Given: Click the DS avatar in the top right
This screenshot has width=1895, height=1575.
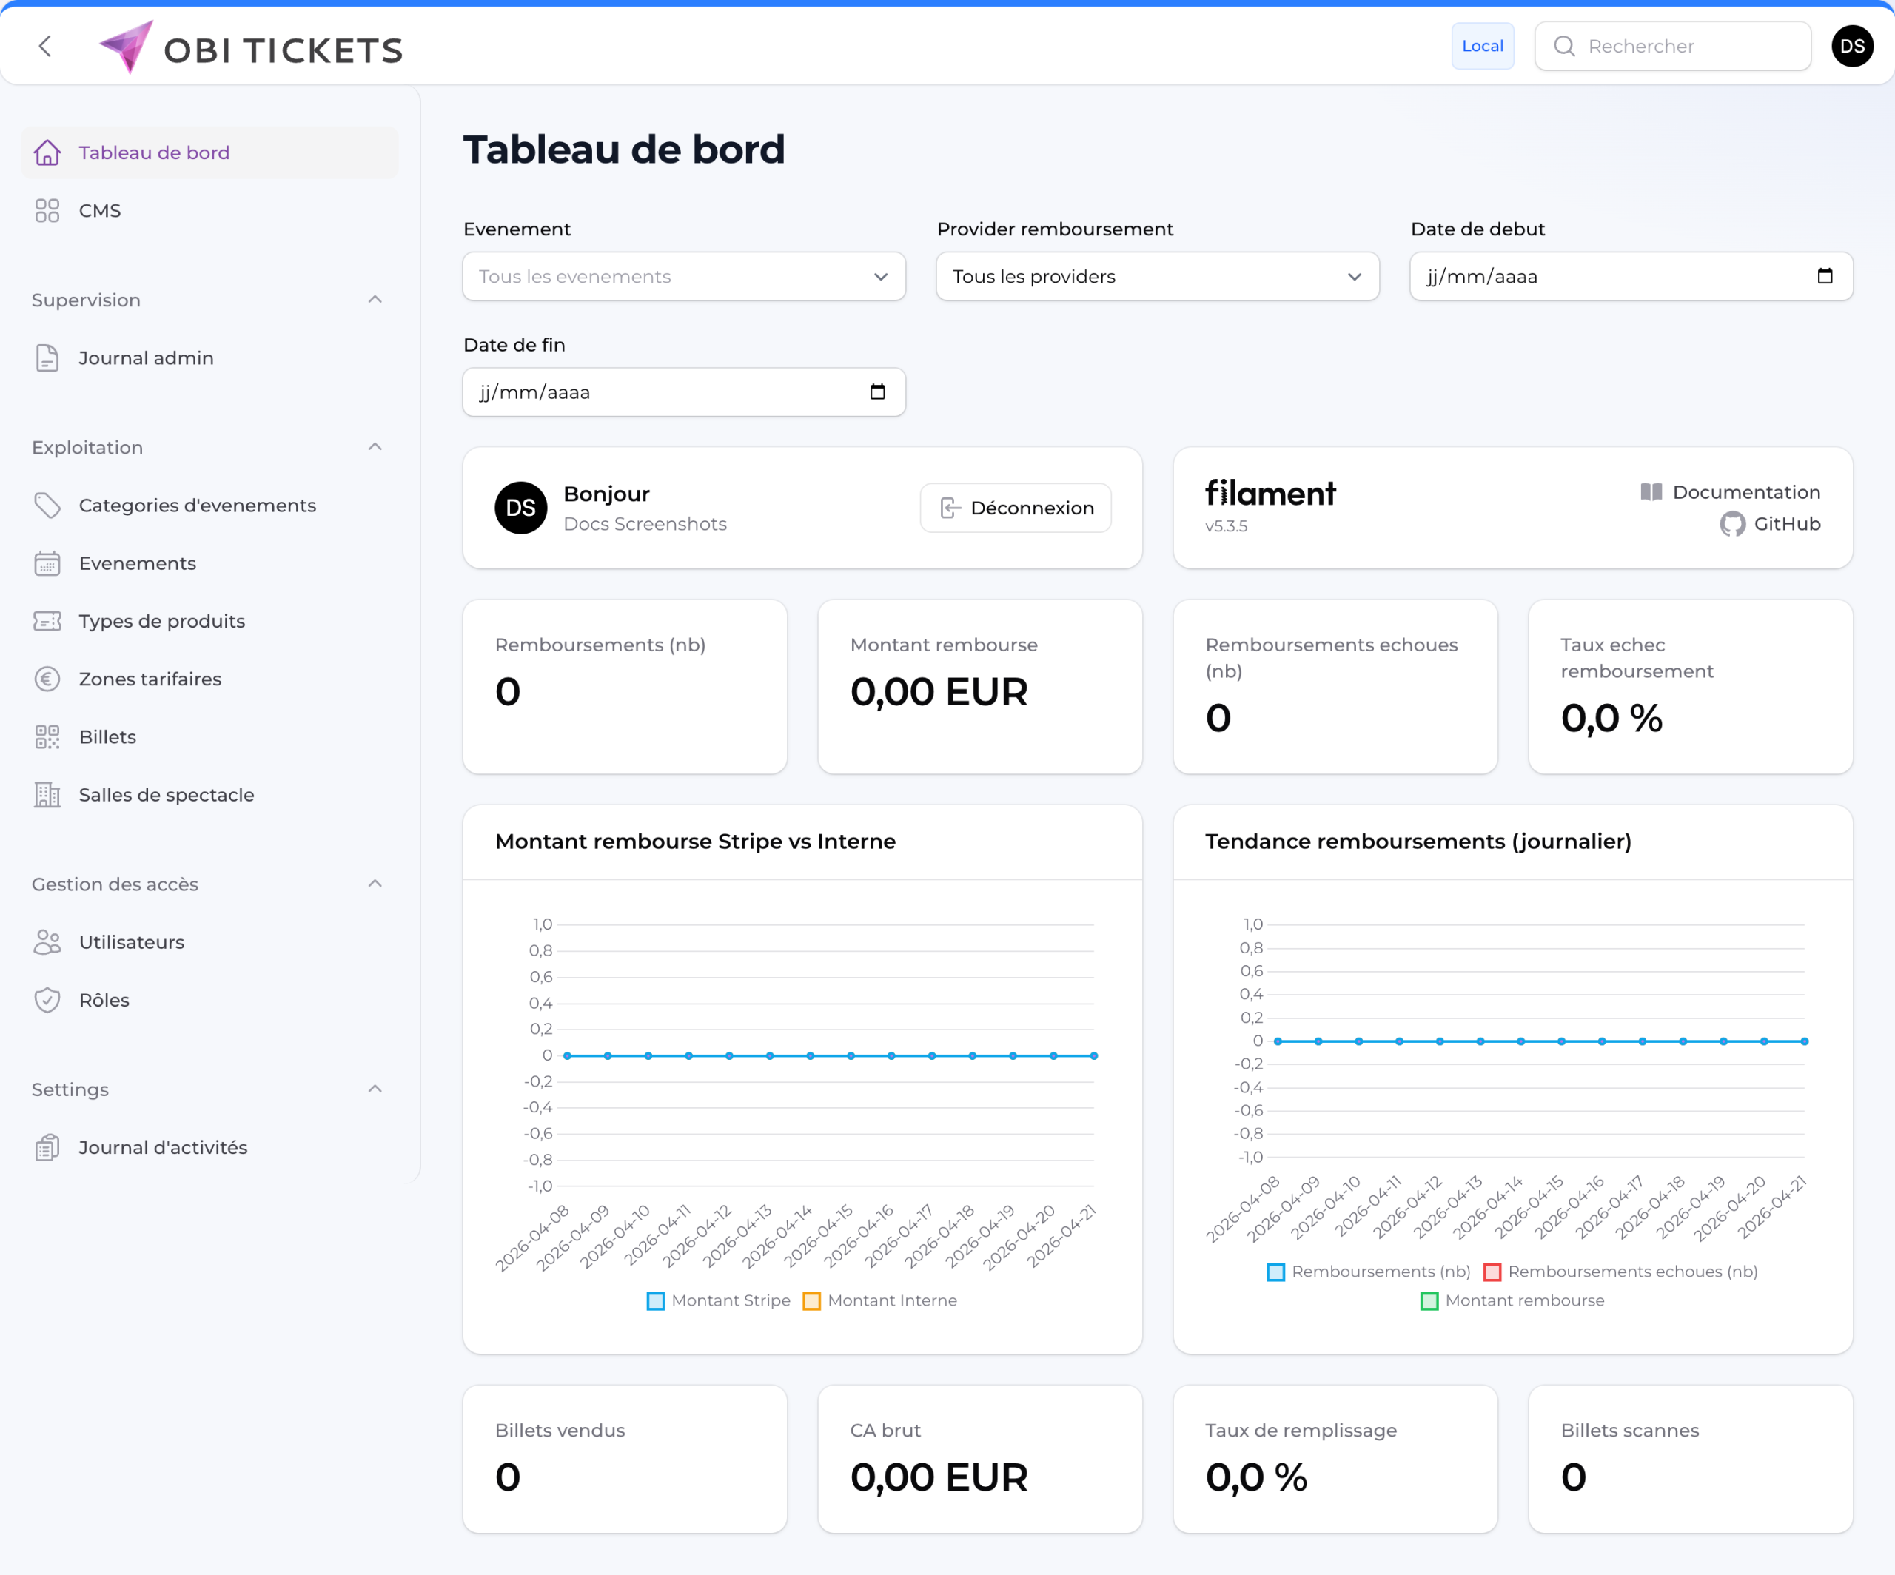Looking at the screenshot, I should click(x=1851, y=46).
